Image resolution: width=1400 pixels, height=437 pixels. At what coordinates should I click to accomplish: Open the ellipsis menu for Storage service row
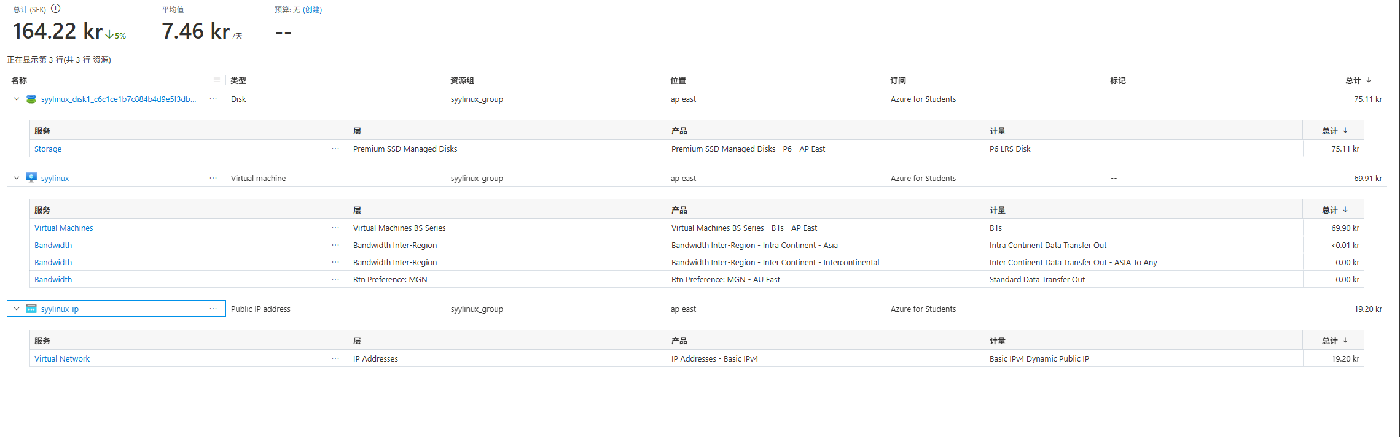pyautogui.click(x=335, y=149)
